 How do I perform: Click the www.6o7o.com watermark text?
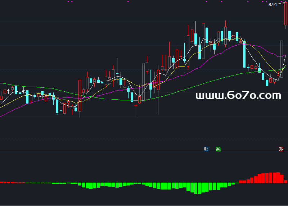(x=238, y=95)
